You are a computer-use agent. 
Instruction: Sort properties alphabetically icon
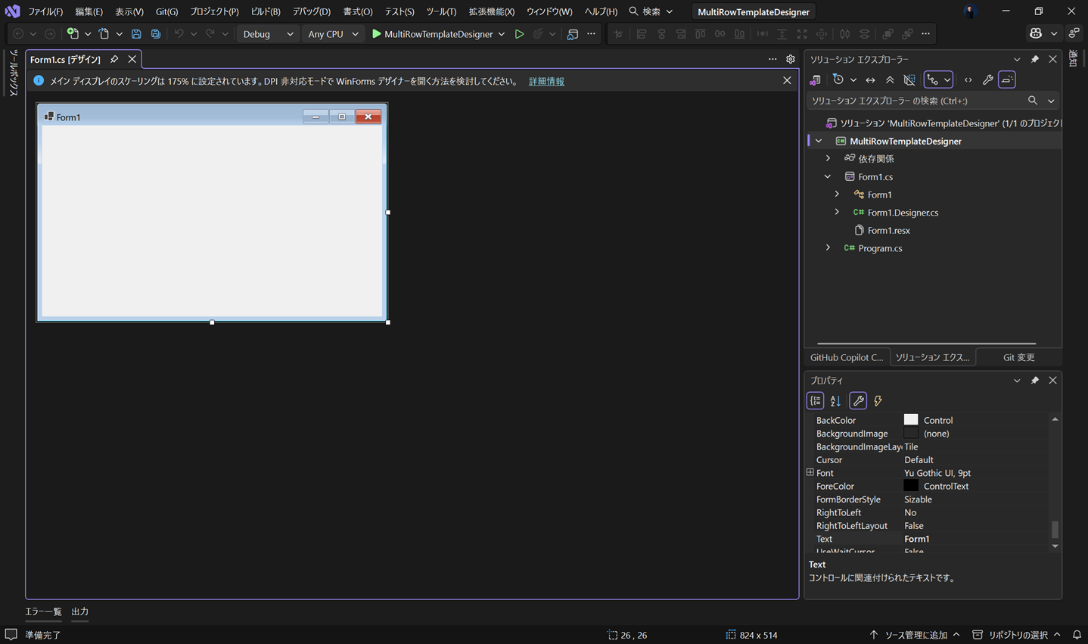tap(835, 401)
